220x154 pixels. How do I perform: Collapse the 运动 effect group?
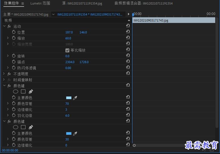pos(4,26)
